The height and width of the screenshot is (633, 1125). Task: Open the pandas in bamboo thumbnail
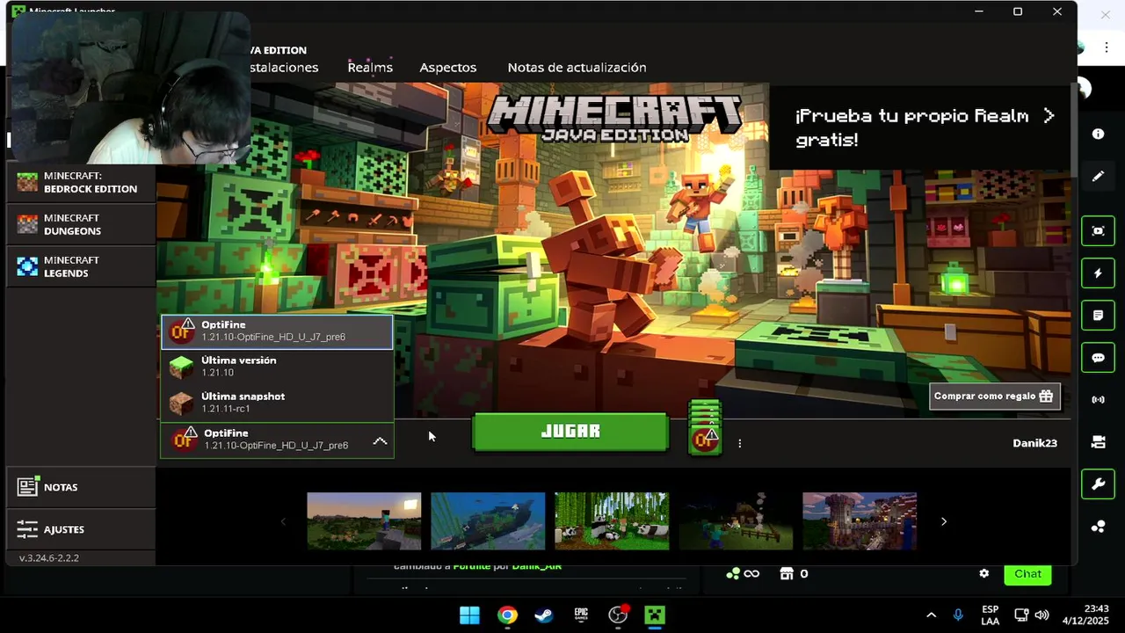coord(612,521)
